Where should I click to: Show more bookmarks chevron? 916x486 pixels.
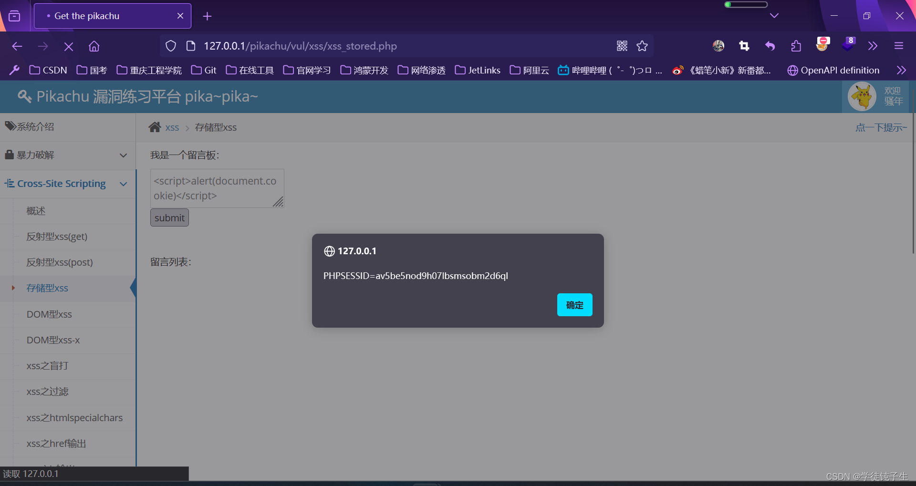[901, 70]
